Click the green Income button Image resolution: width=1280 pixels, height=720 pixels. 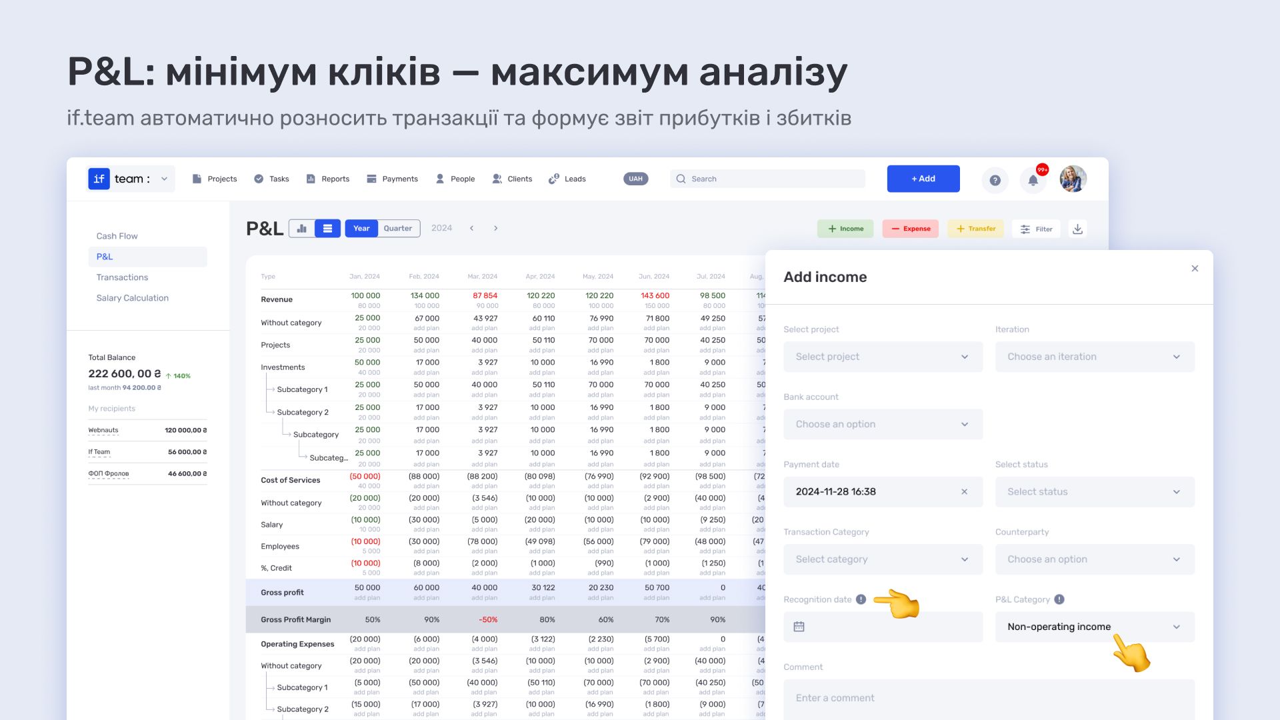[845, 229]
